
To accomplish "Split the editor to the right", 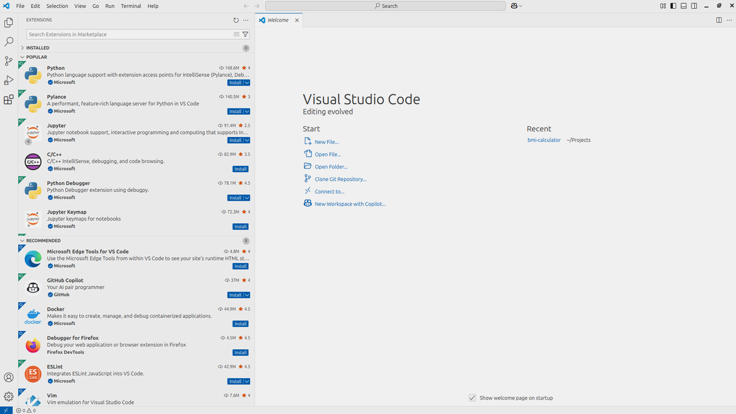I will coord(719,20).
